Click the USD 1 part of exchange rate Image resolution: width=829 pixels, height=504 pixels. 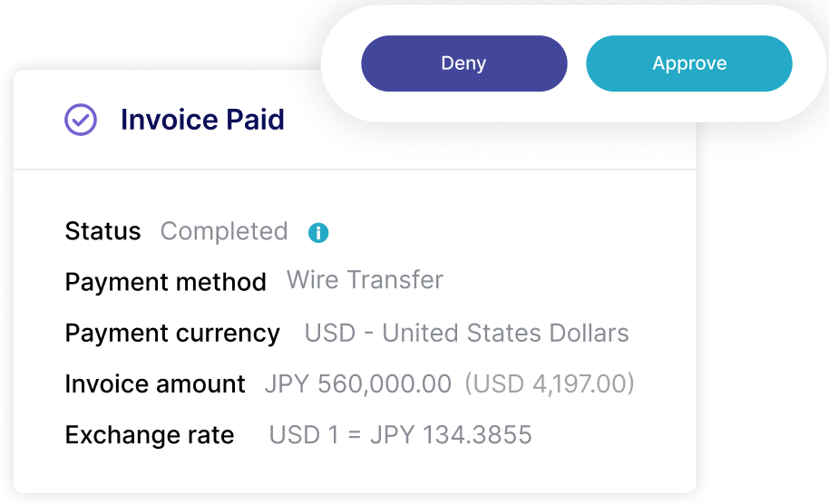pos(304,435)
